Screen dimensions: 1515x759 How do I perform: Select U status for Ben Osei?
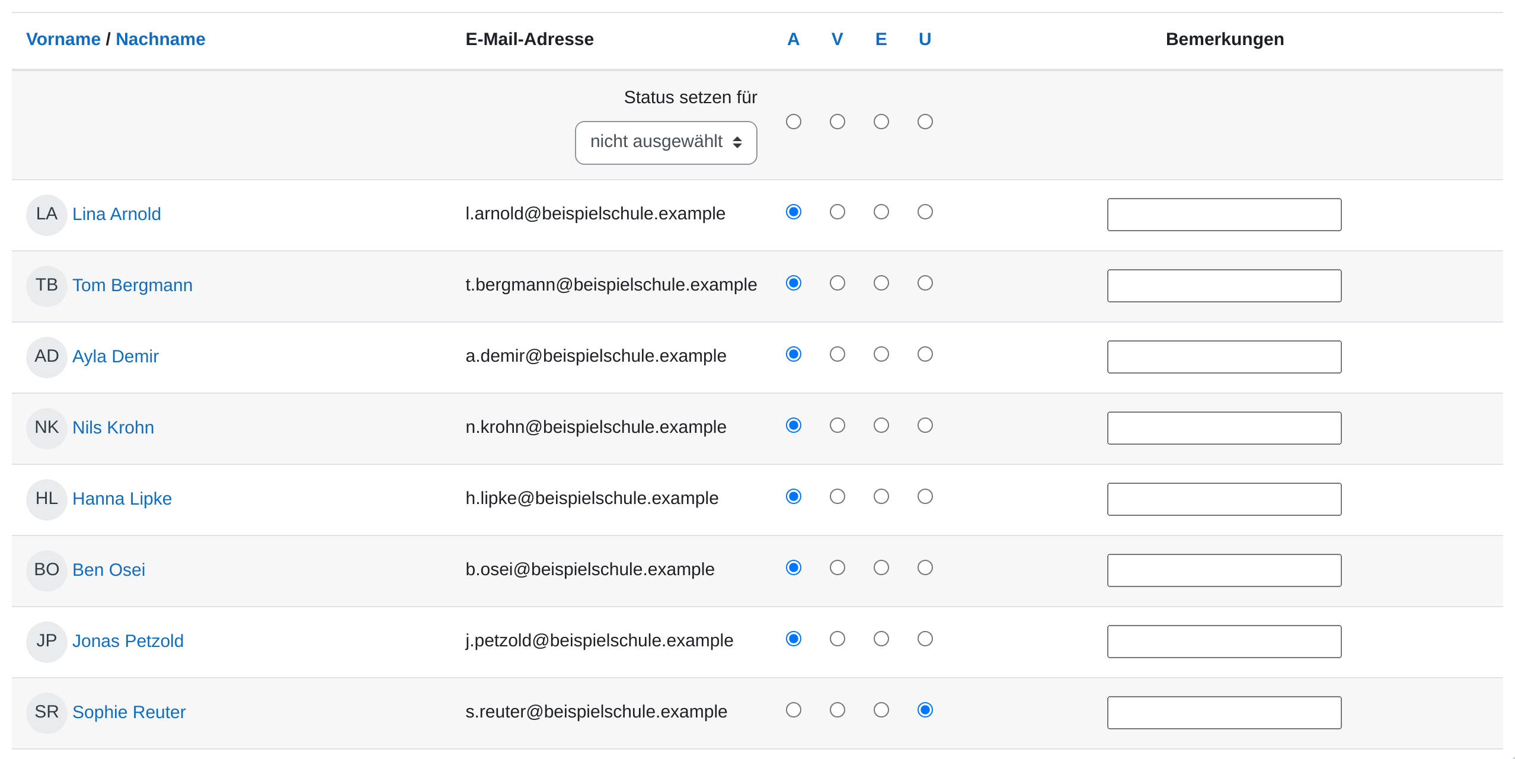tap(925, 567)
